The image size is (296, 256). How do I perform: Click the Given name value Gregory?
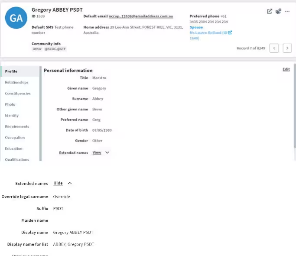[99, 88]
